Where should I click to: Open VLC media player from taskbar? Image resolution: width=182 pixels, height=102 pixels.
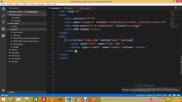[x=52, y=99]
